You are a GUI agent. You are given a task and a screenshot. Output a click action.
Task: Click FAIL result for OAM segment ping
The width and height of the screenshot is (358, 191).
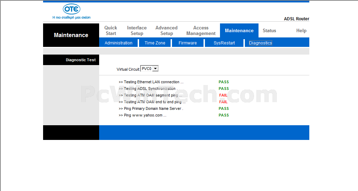(223, 95)
